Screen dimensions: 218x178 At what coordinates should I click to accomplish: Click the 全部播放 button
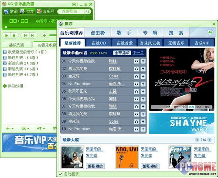[122, 53]
